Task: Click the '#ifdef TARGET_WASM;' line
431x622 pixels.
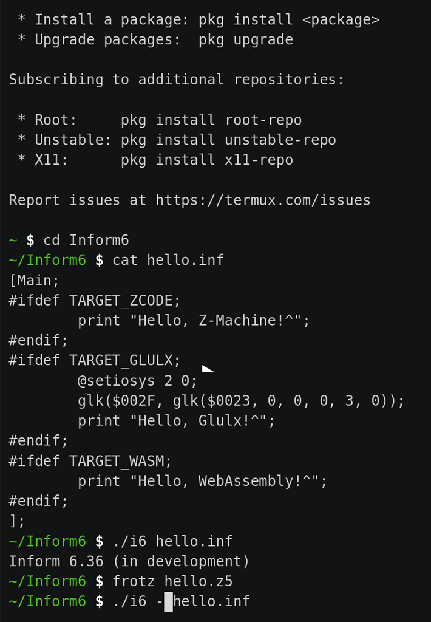Action: pos(90,461)
